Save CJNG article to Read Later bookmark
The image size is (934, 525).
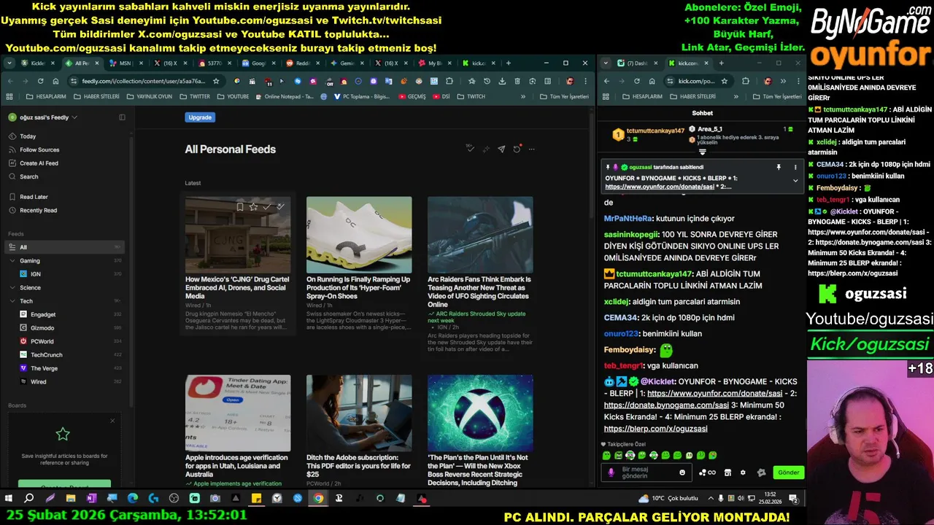click(239, 206)
